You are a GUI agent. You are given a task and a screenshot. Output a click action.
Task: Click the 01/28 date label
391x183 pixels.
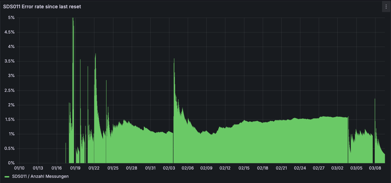[132, 168]
